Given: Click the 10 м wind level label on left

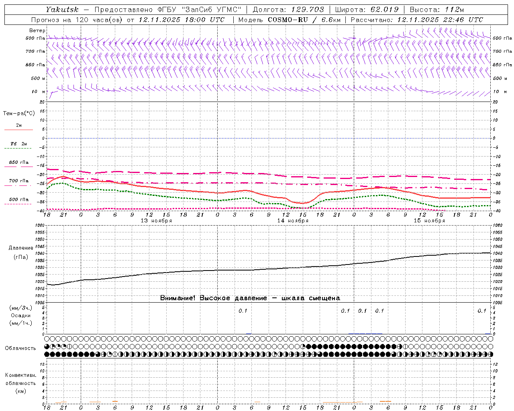Looking at the screenshot, I should click(38, 92).
